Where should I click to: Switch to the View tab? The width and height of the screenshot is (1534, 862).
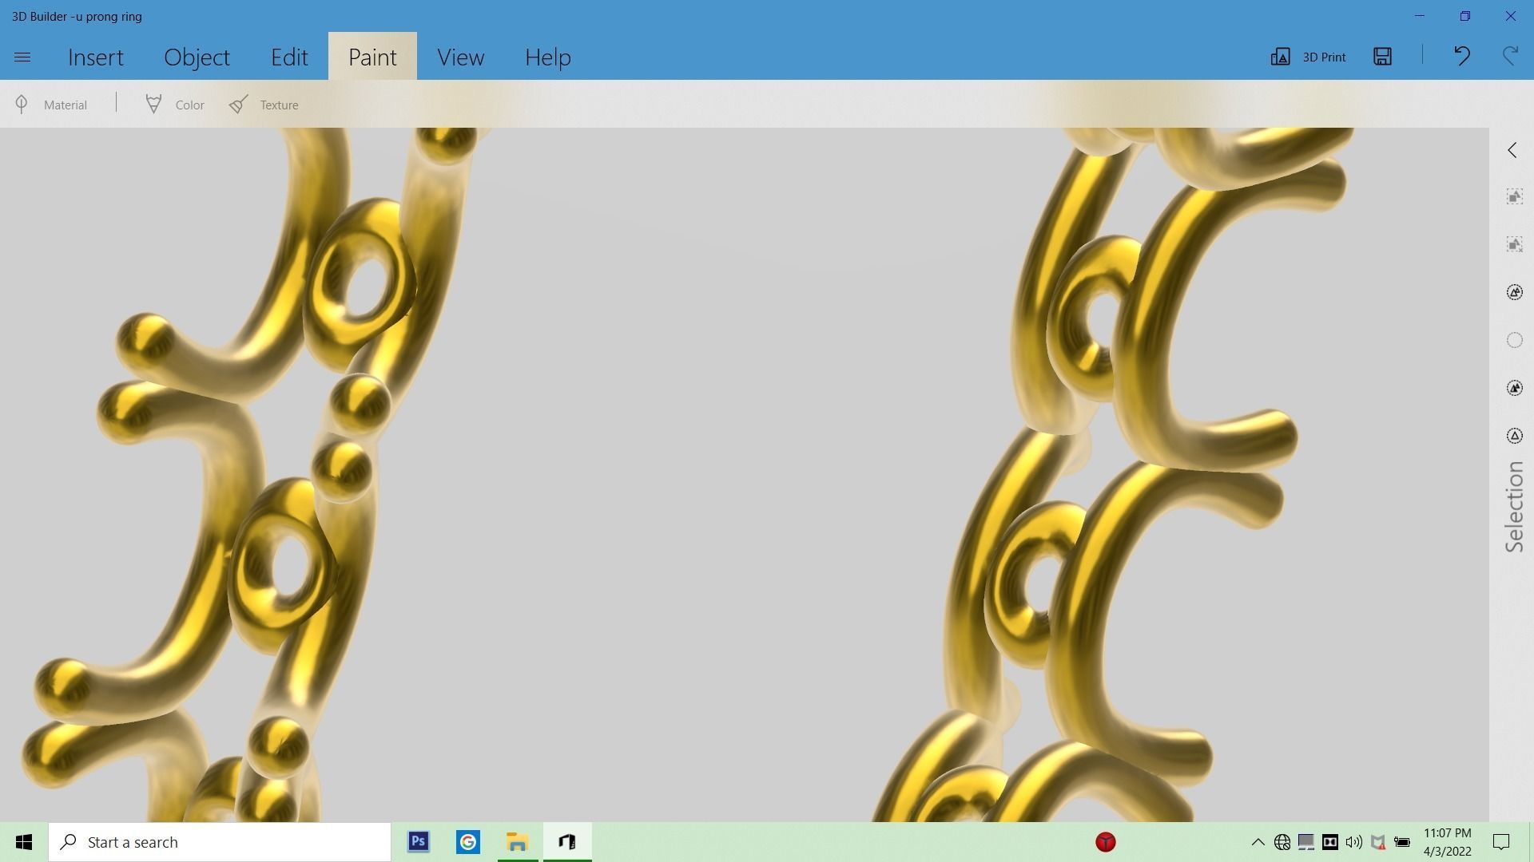coord(460,57)
